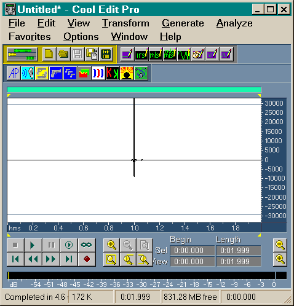Click the black floppy icon with arrows
The image size is (294, 306).
[x=106, y=54]
